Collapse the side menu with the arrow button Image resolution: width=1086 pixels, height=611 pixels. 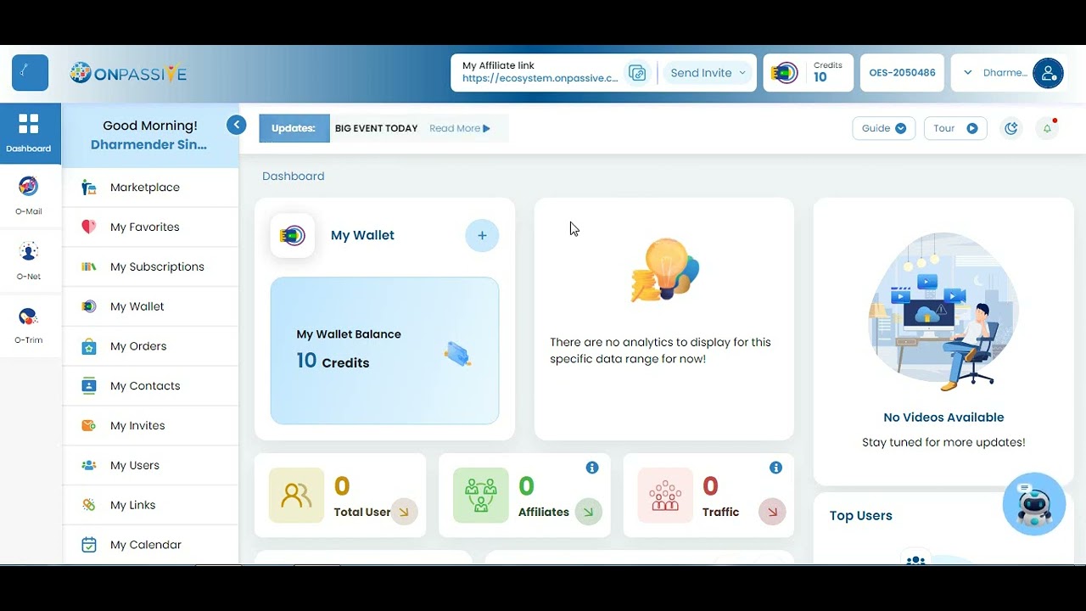click(237, 126)
